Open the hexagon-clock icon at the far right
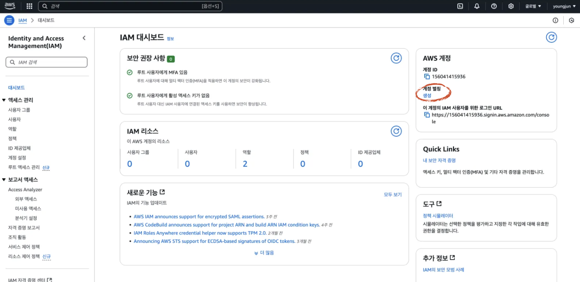 pos(571,20)
